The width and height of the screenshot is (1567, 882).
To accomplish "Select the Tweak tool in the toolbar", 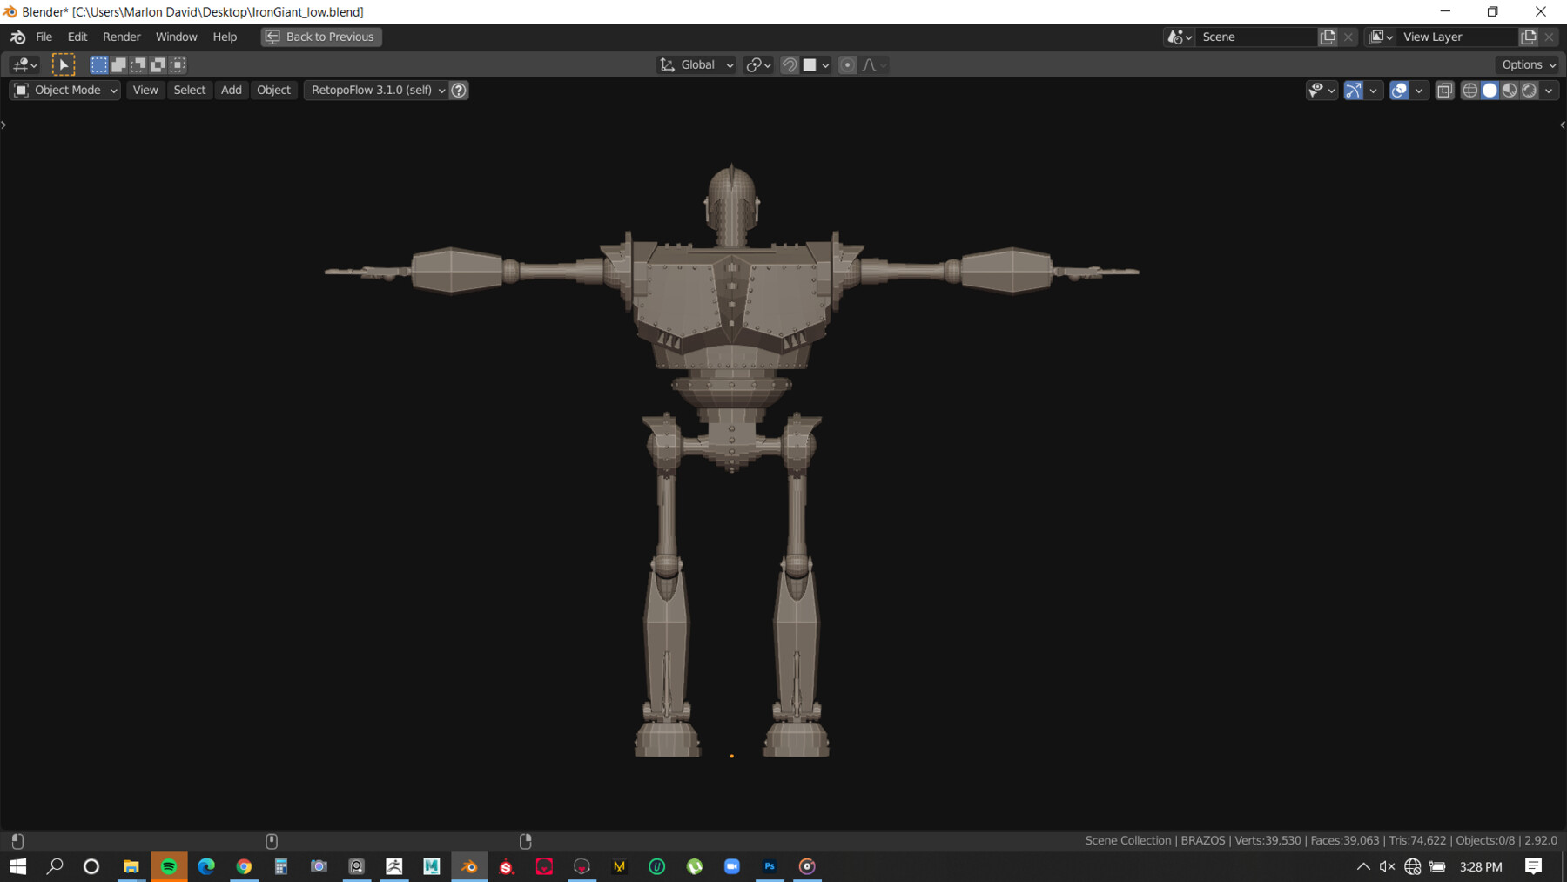I will pyautogui.click(x=64, y=64).
